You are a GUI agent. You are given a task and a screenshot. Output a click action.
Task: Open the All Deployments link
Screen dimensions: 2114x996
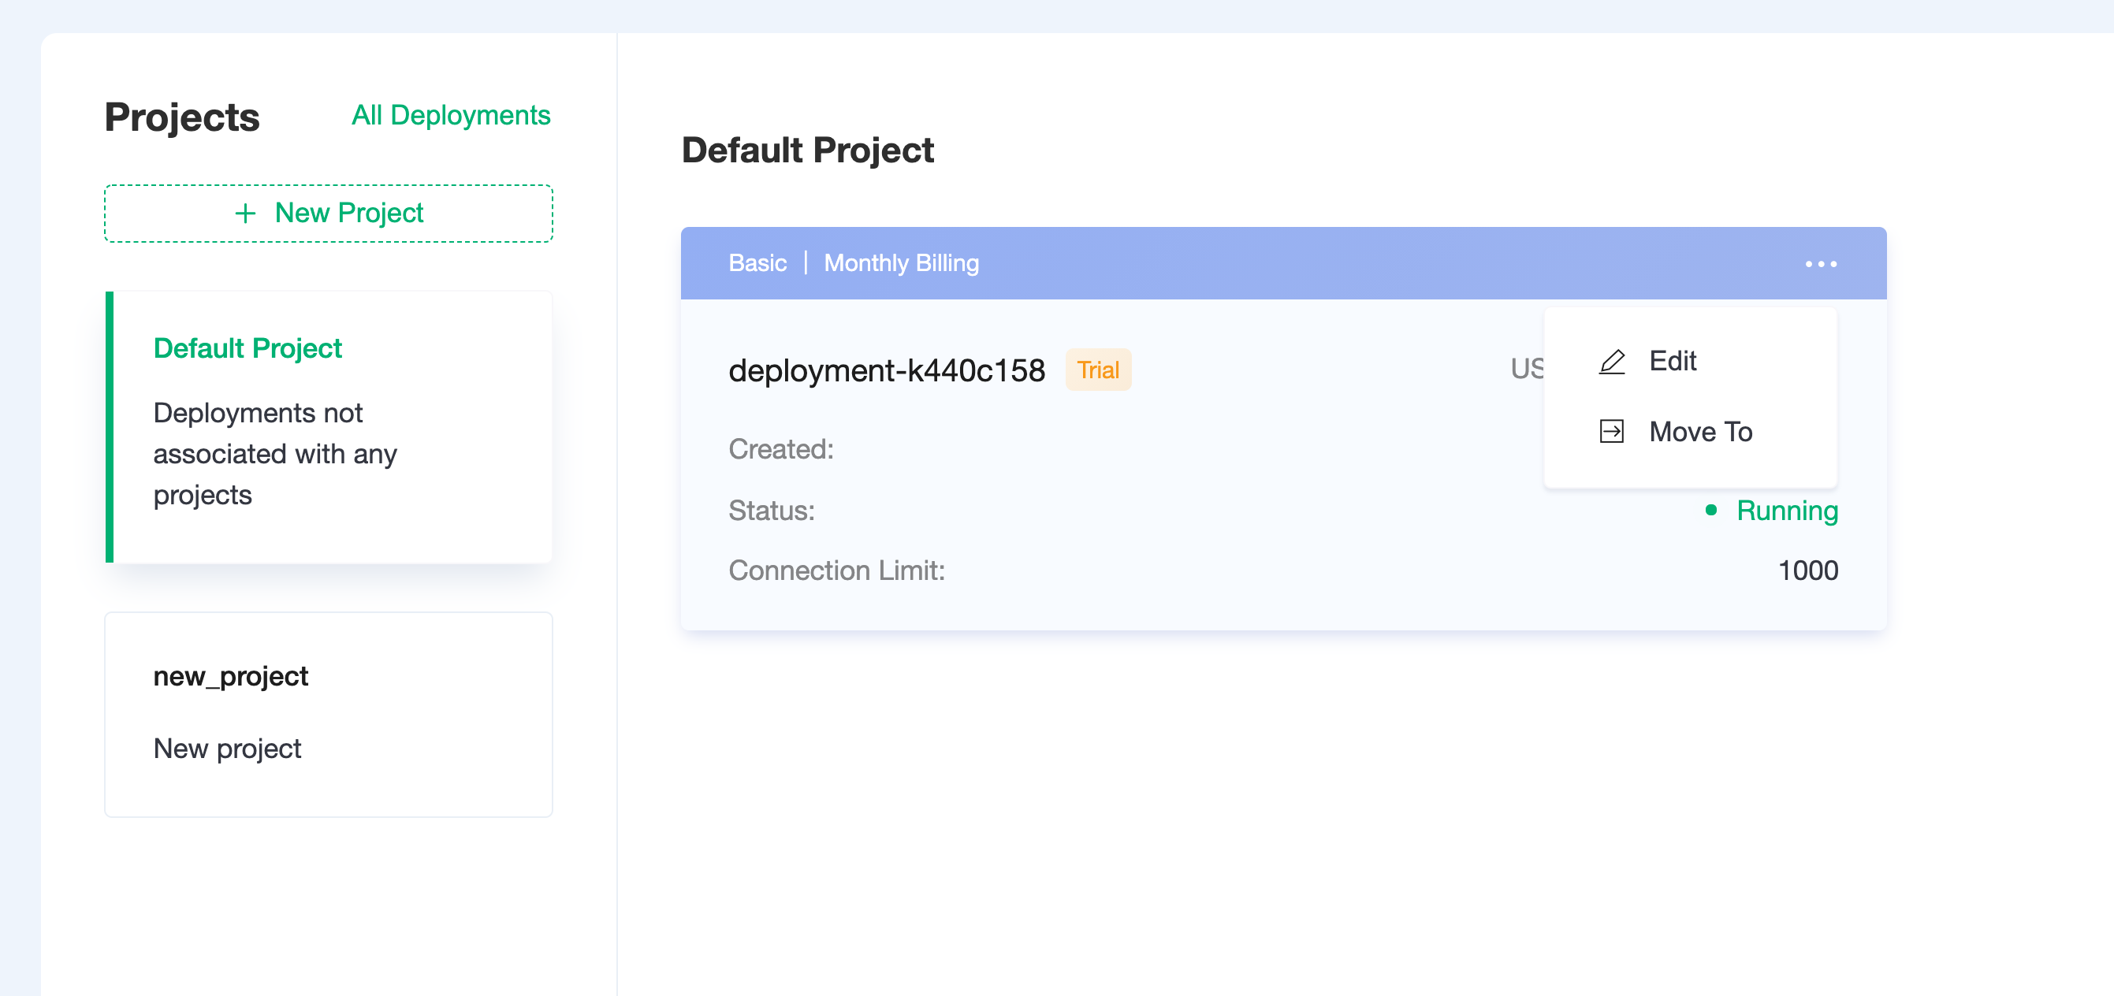tap(451, 115)
